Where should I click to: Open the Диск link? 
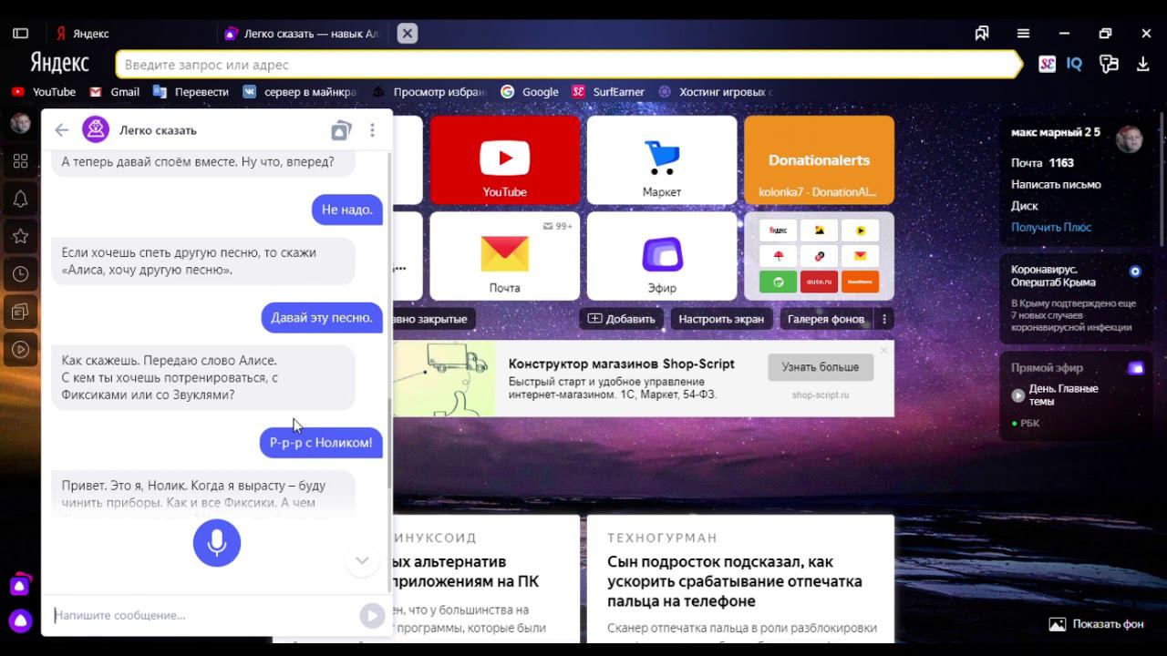coord(1025,206)
